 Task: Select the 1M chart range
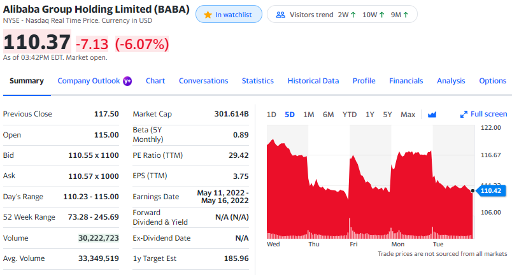(309, 115)
